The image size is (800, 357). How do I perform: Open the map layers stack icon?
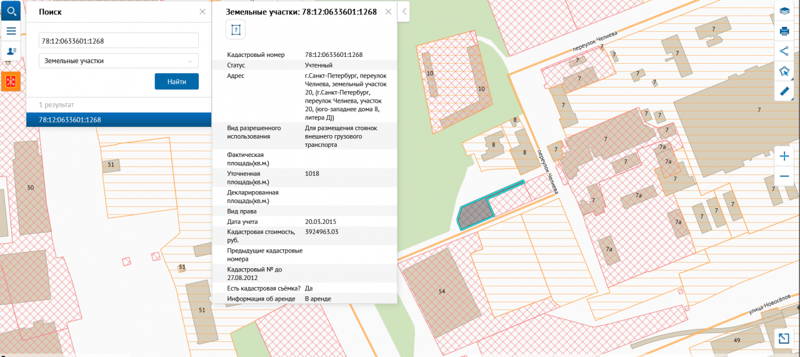coord(784,11)
